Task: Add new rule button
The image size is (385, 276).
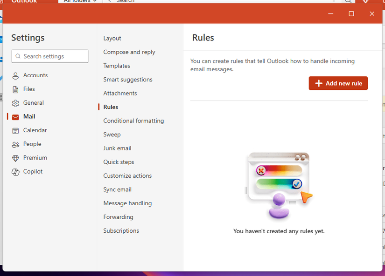Action: pyautogui.click(x=338, y=83)
